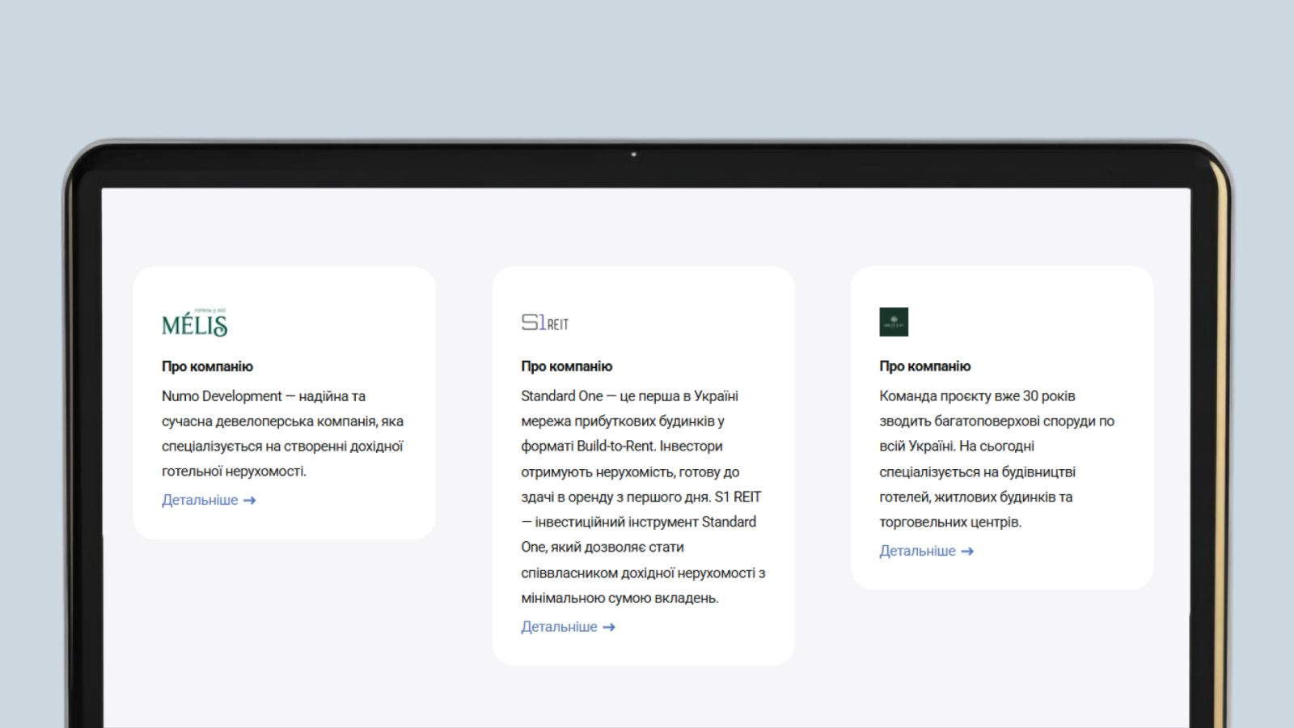
Task: Click the Numo Development description paragraph
Action: (x=282, y=434)
